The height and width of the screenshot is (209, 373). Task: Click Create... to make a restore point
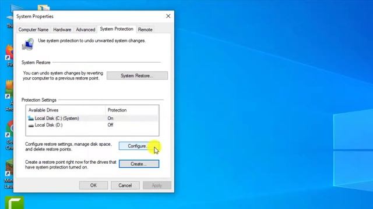(x=139, y=164)
